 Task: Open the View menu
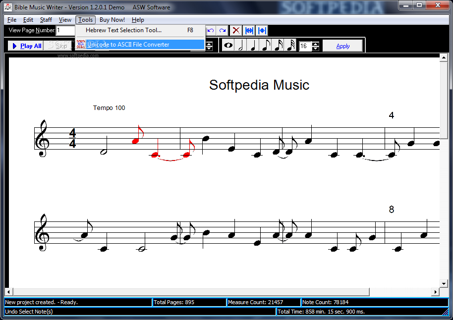[x=65, y=20]
